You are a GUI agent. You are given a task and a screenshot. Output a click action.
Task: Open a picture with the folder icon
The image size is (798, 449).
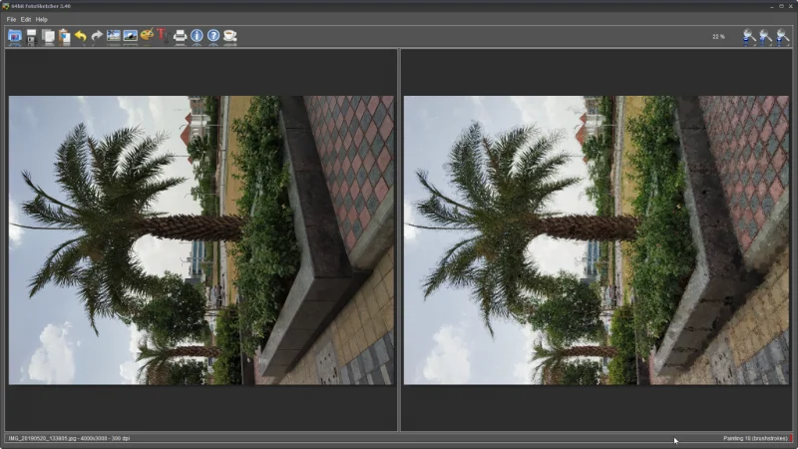pyautogui.click(x=15, y=36)
